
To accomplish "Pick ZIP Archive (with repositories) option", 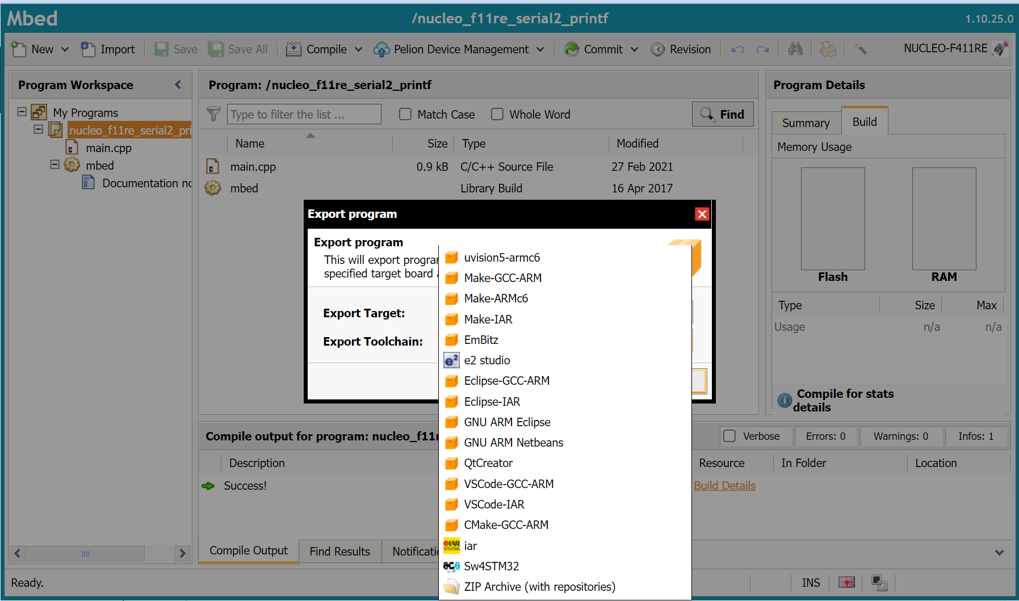I will 565,587.
